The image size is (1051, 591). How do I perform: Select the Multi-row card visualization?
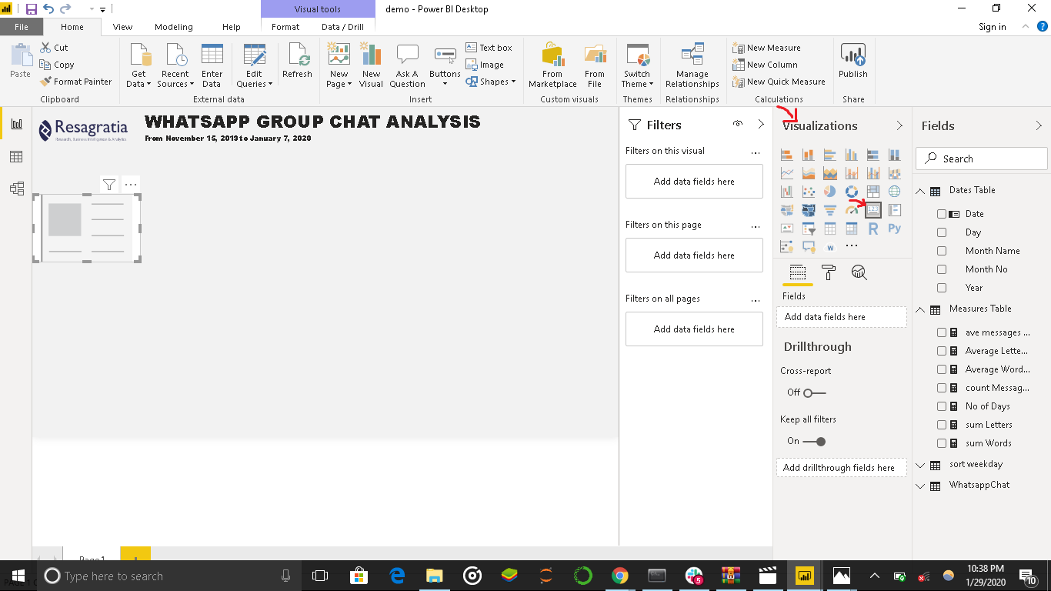click(895, 210)
